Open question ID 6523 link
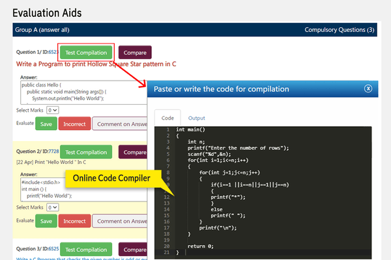 pos(53,53)
